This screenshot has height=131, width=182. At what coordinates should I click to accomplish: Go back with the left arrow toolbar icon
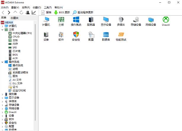pyautogui.click(x=3, y=12)
